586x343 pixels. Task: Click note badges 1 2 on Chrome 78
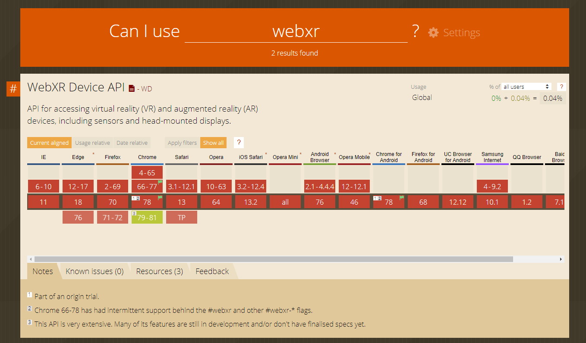point(136,198)
